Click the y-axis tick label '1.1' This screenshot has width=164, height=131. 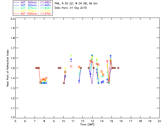tap(13, 108)
